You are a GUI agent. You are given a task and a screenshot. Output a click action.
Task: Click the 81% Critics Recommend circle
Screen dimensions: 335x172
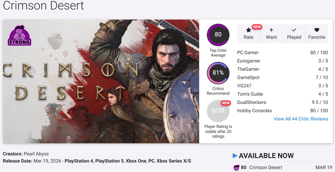pos(218,73)
